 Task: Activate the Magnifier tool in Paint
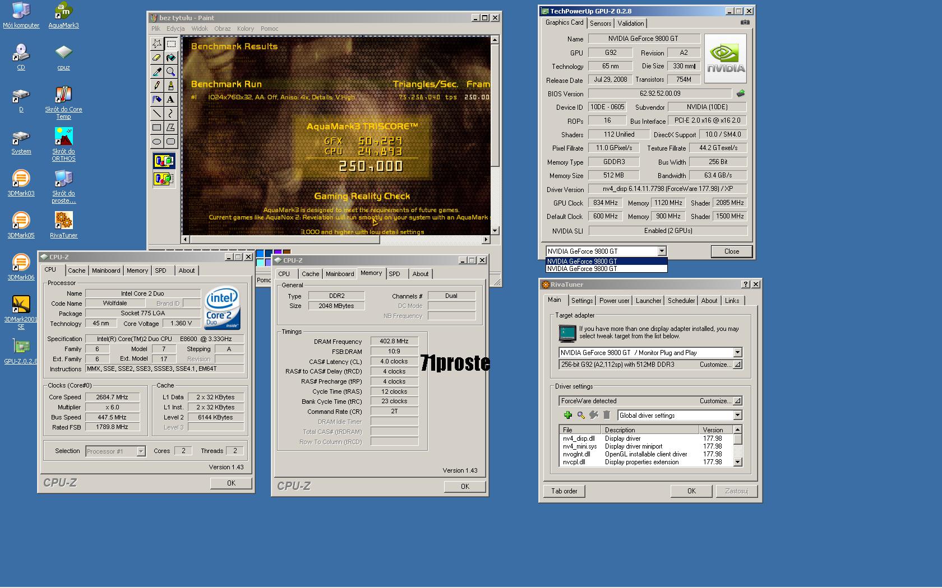(171, 72)
